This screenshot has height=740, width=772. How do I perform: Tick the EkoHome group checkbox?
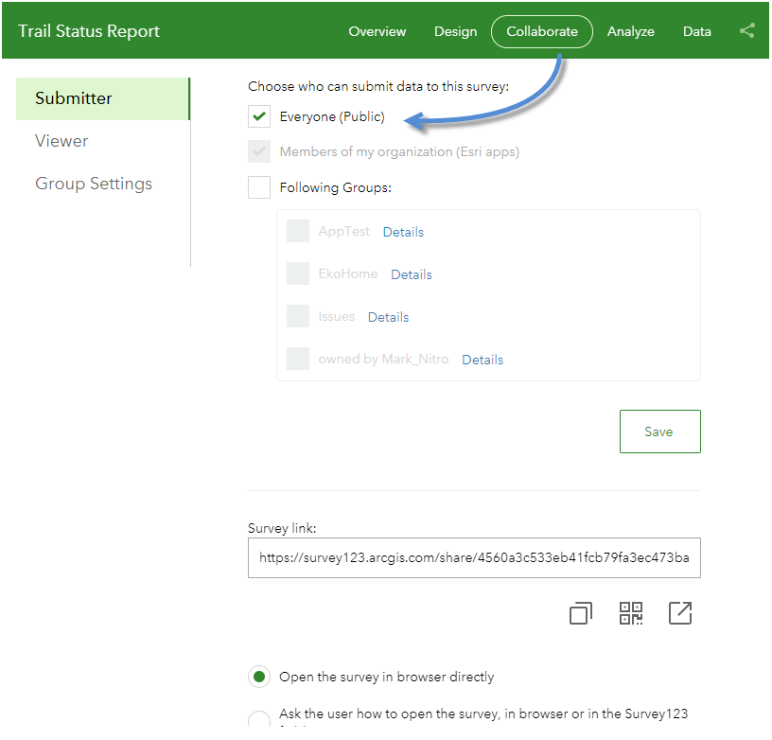pyautogui.click(x=298, y=273)
